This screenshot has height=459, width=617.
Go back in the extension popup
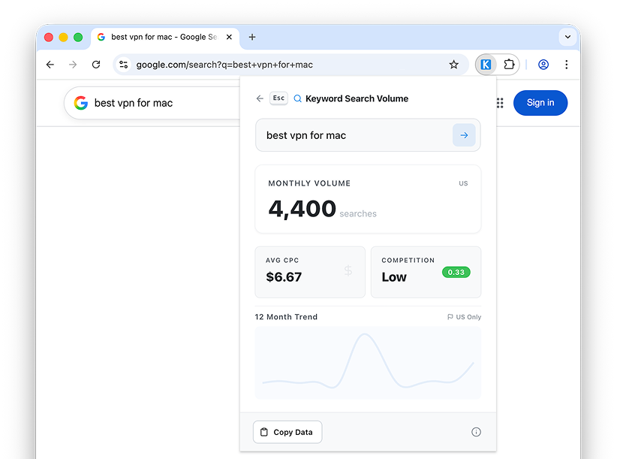(x=260, y=98)
